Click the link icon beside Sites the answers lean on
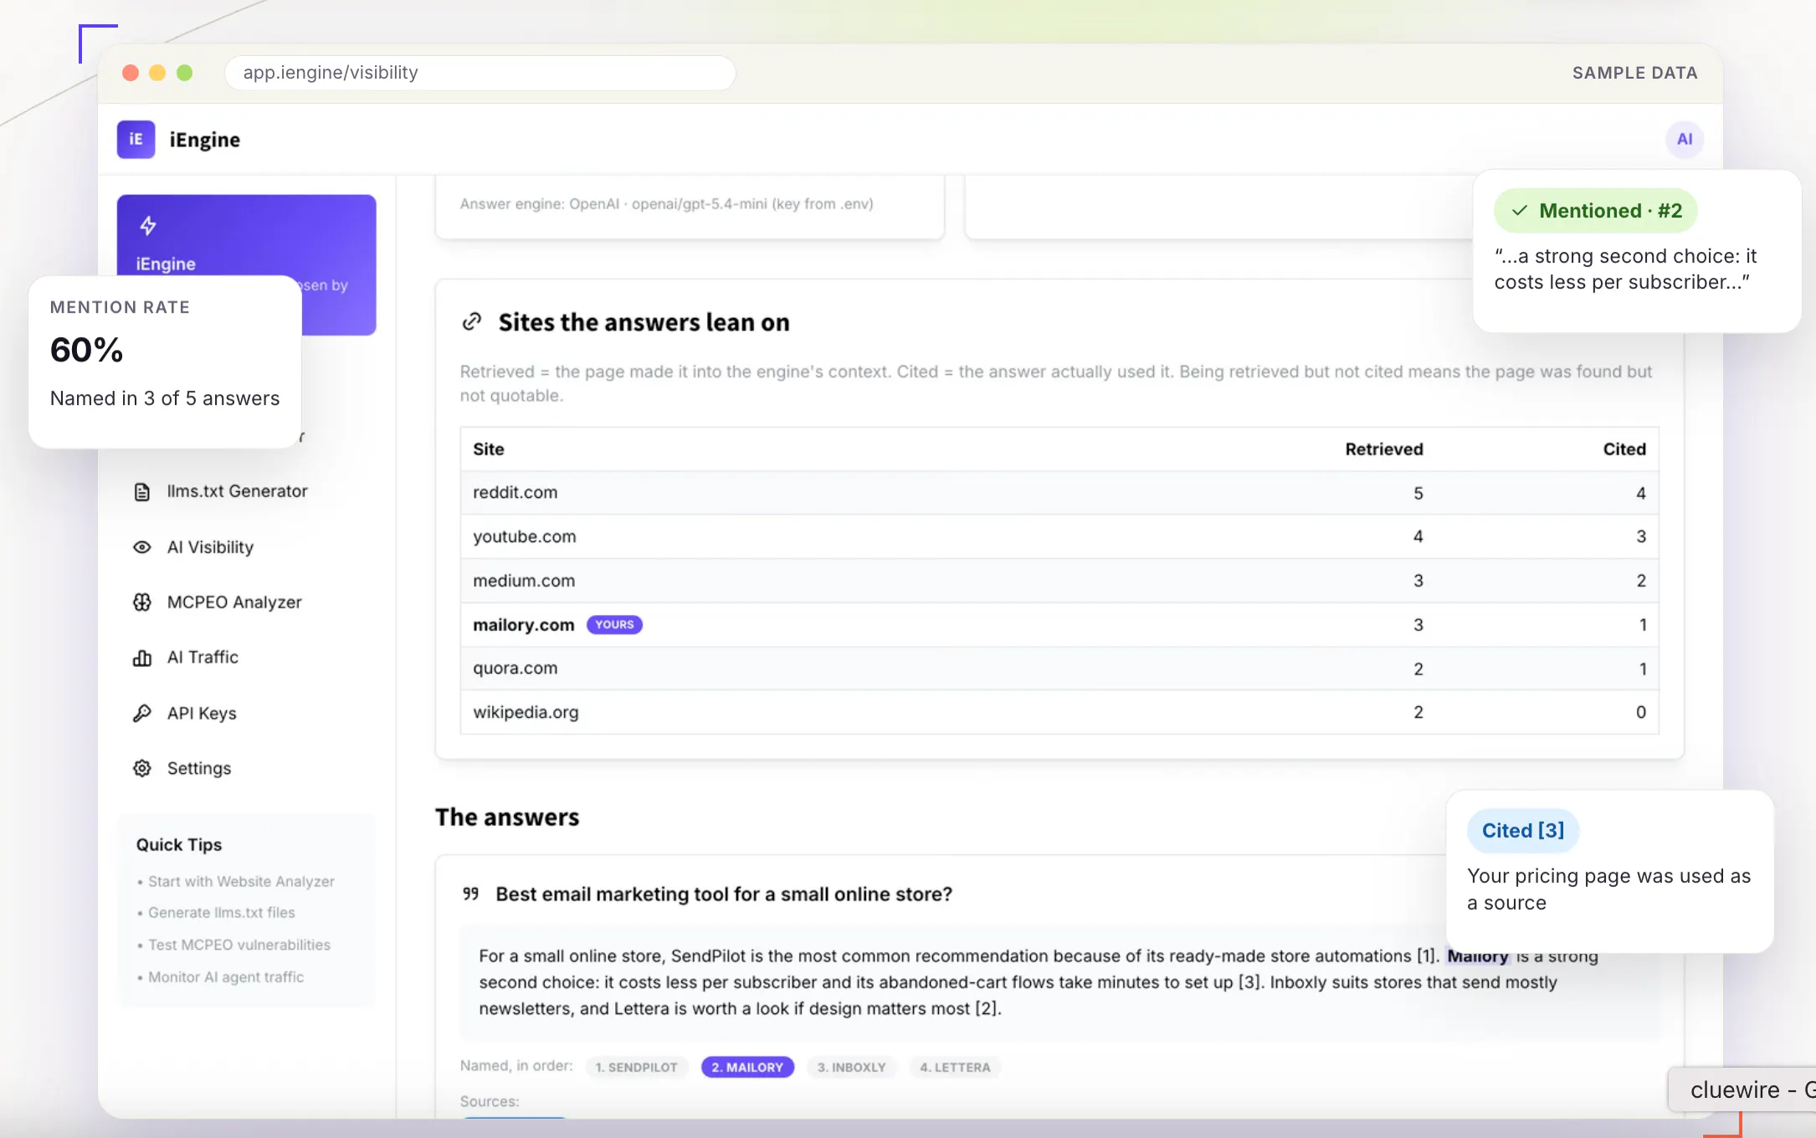The width and height of the screenshot is (1816, 1138). (472, 321)
